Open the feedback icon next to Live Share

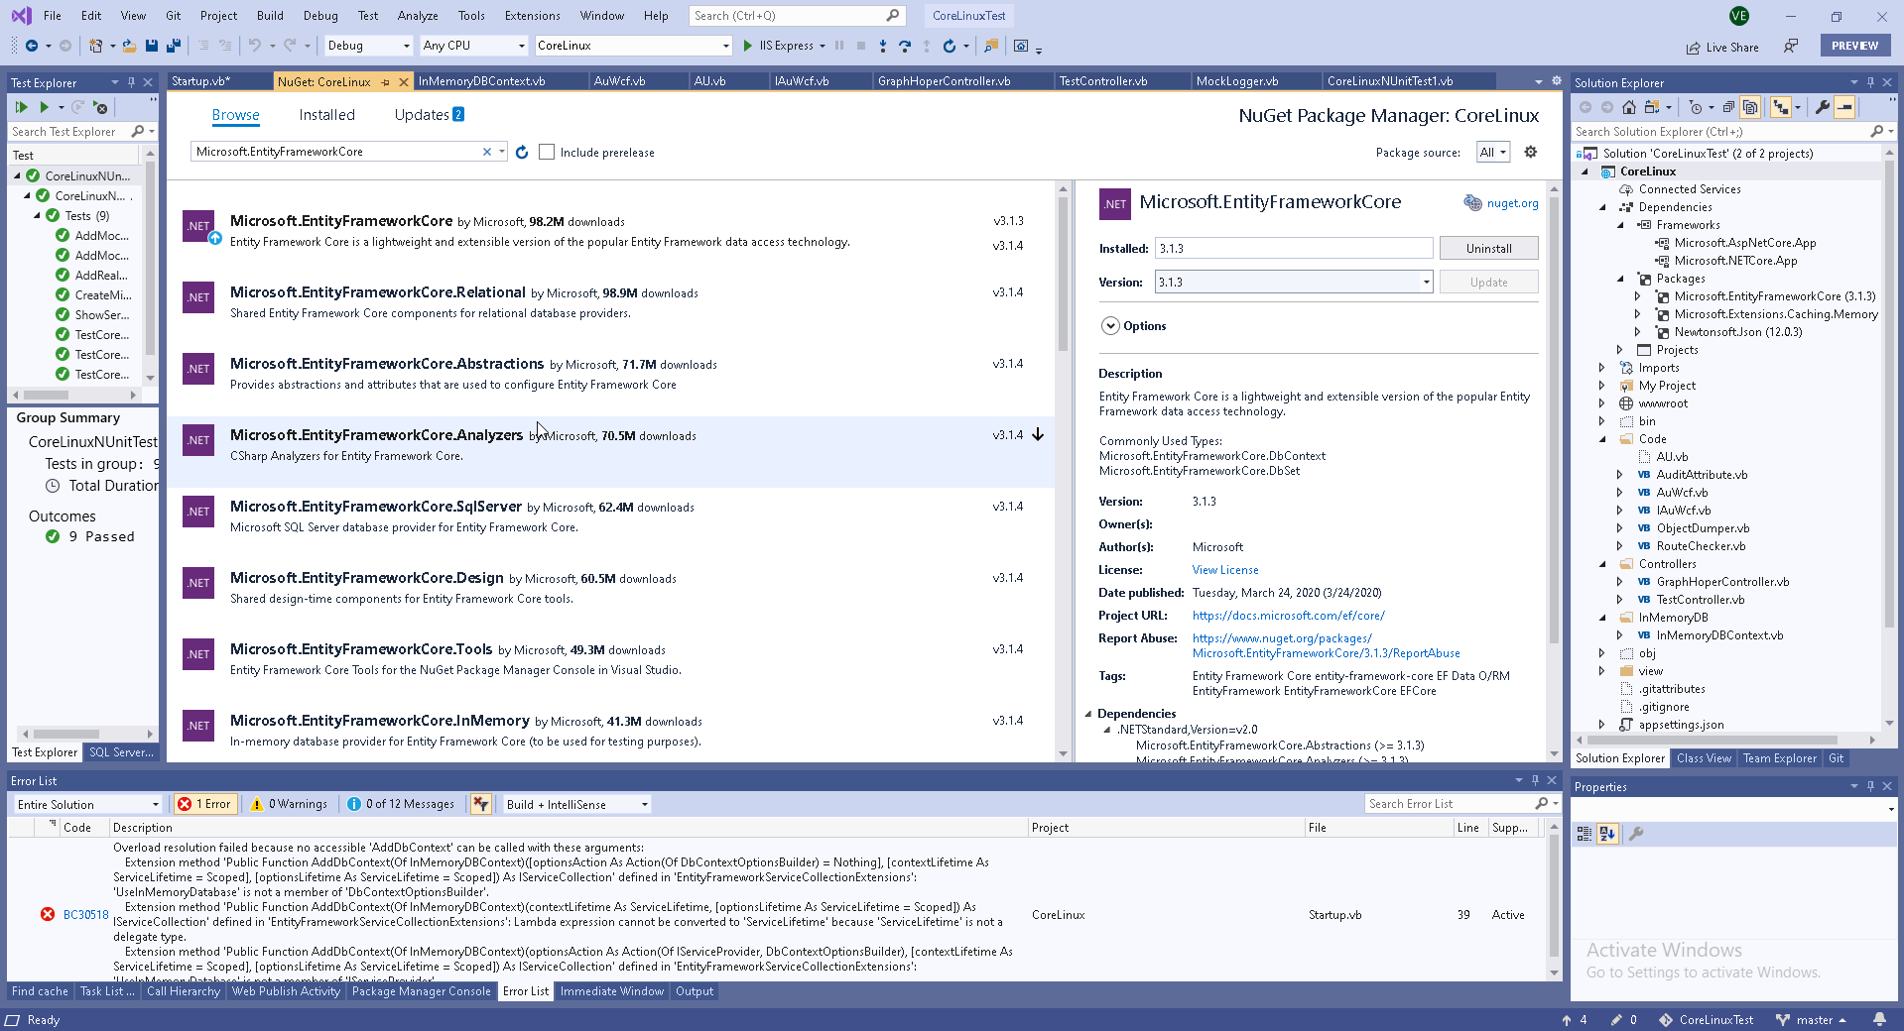tap(1791, 46)
